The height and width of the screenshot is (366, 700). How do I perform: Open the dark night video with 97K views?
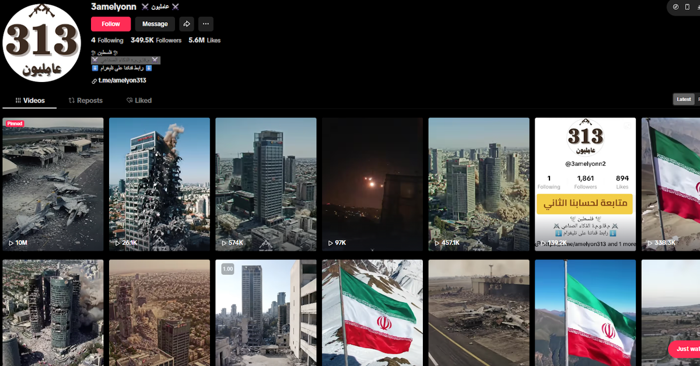pyautogui.click(x=372, y=184)
